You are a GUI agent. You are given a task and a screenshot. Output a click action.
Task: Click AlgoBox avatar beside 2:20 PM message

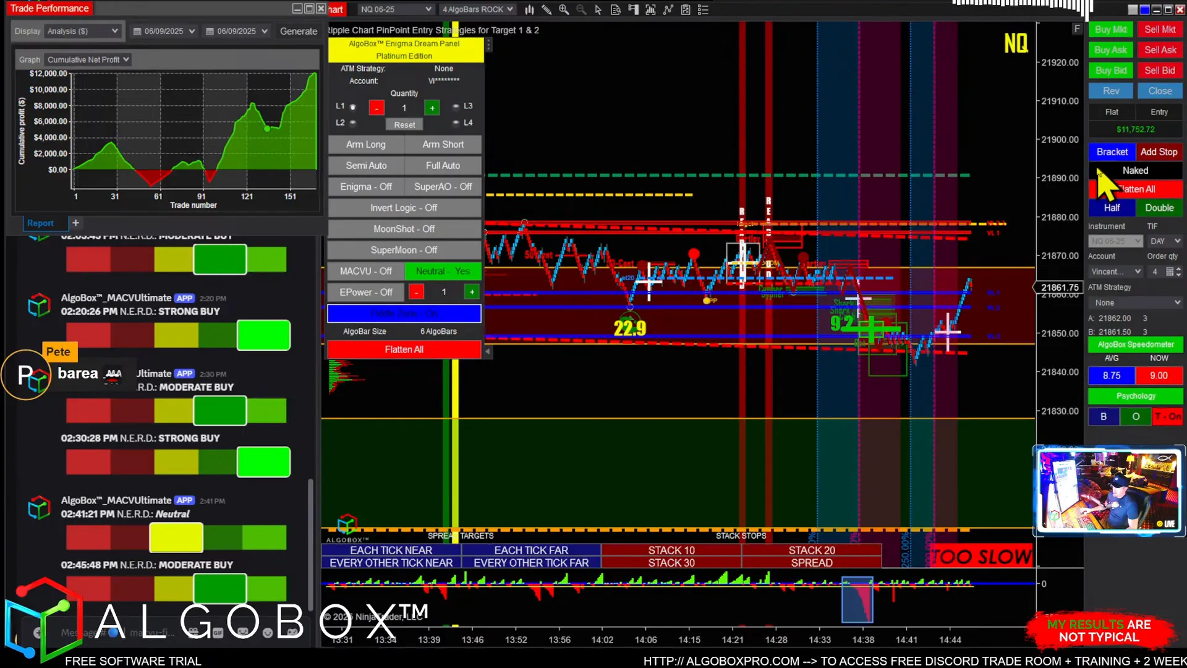(x=39, y=305)
